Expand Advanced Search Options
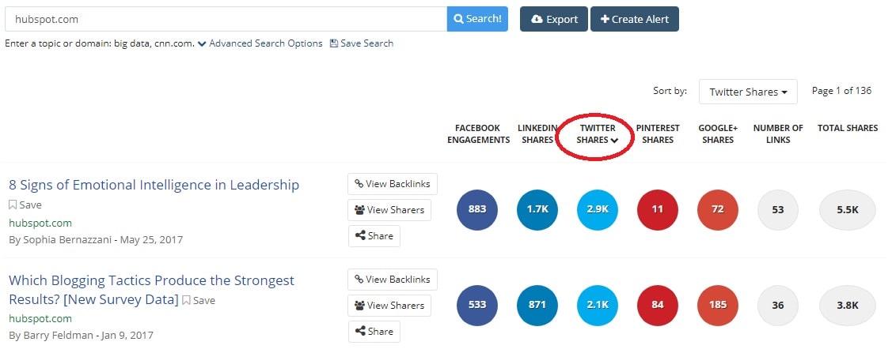 tap(260, 43)
